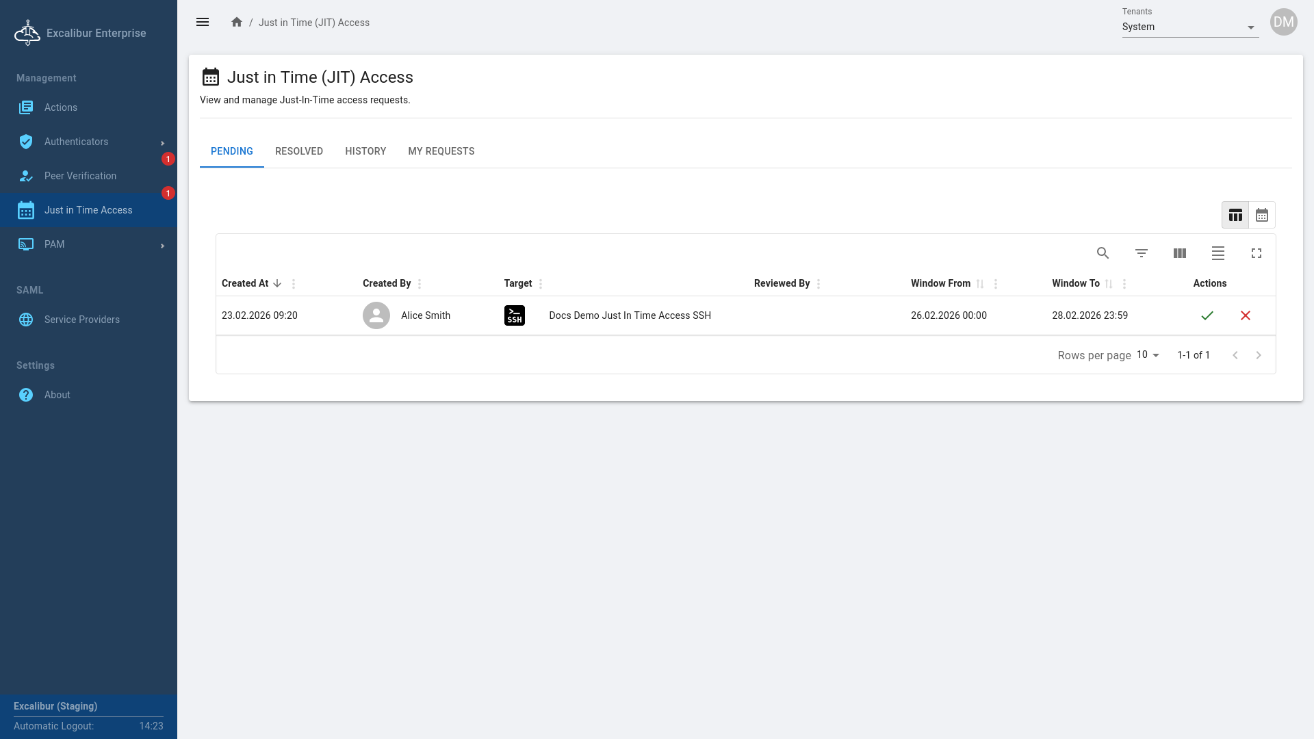This screenshot has width=1314, height=739.
Task: Go to Peer Verification page
Action: coord(80,176)
